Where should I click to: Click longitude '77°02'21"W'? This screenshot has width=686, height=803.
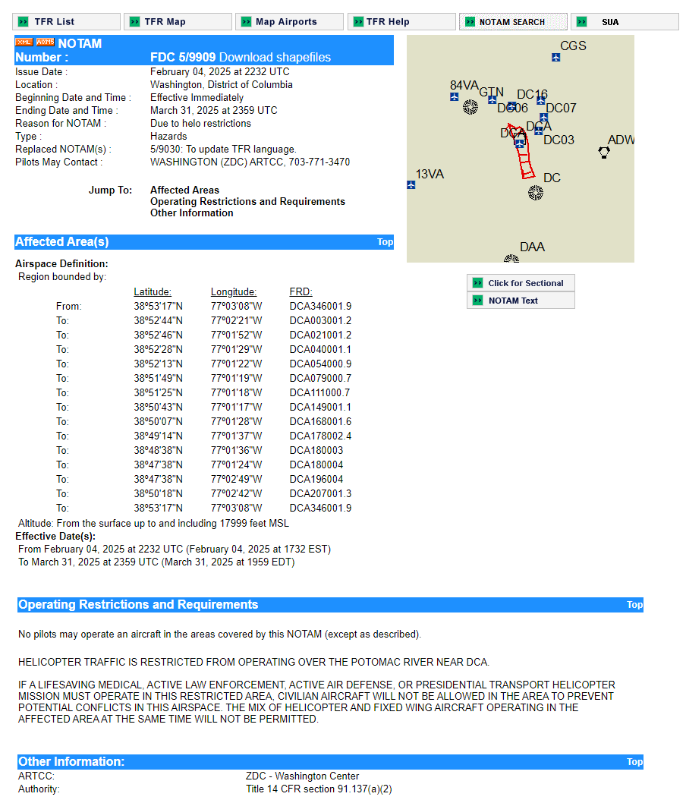pos(236,320)
